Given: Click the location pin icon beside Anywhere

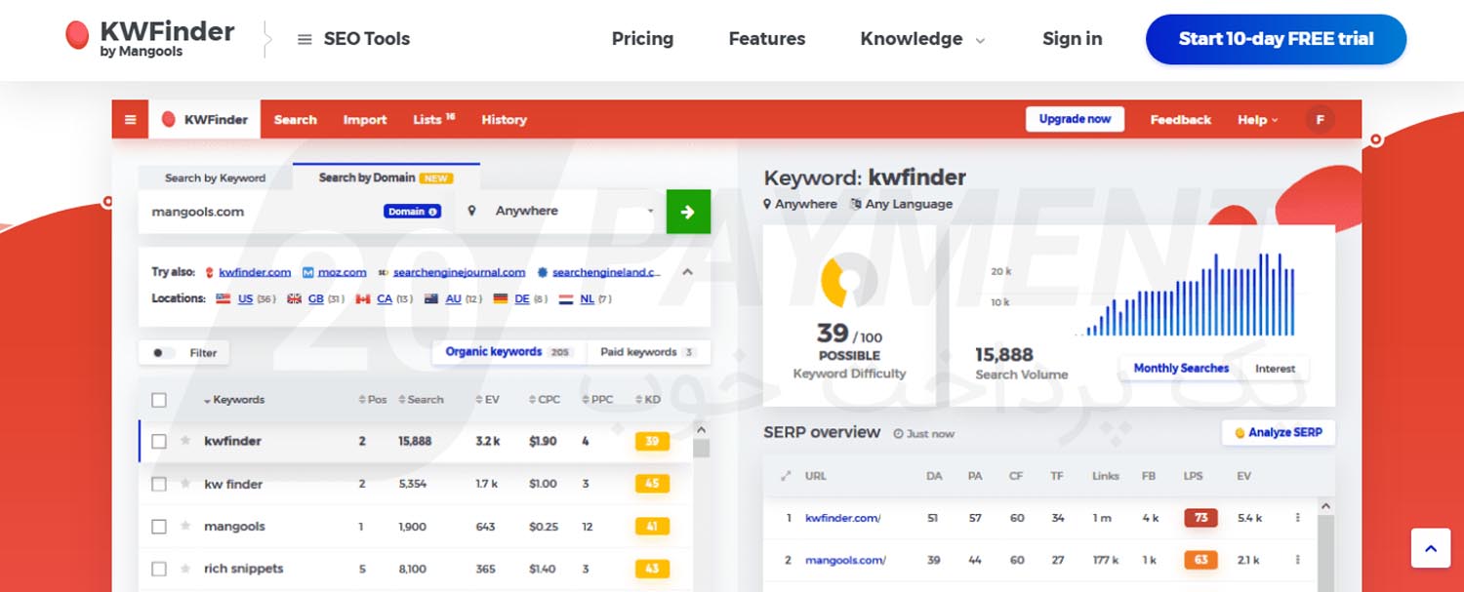Looking at the screenshot, I should 472,211.
